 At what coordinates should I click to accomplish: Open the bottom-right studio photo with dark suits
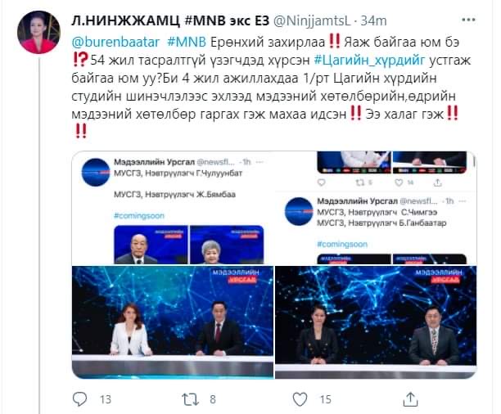tap(376, 322)
